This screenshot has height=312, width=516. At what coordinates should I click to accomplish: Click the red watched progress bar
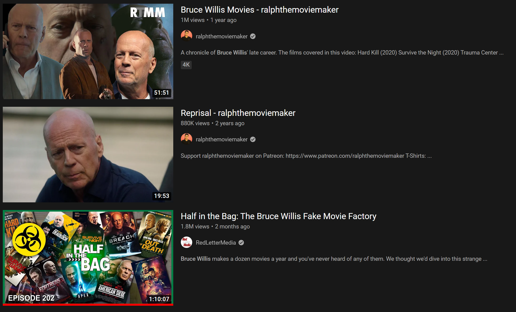[88, 305]
